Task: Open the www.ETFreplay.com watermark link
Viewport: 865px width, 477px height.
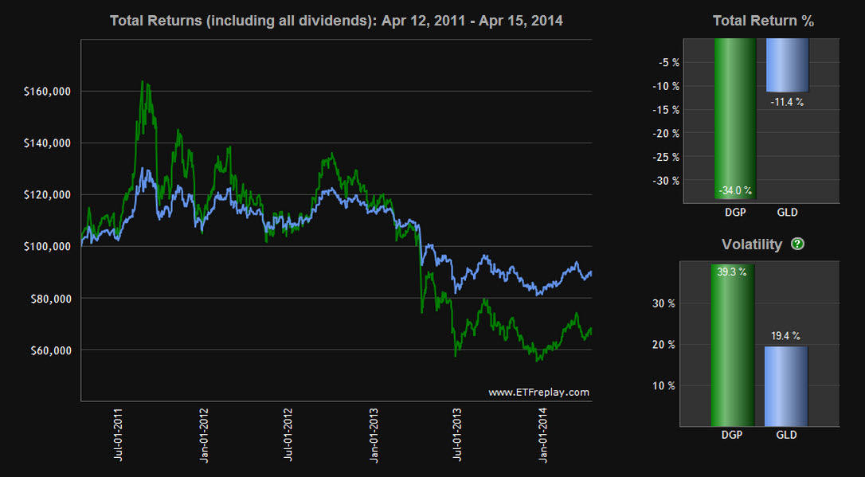Action: click(x=538, y=392)
